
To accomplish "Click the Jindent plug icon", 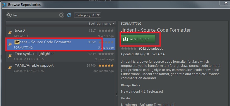I will click(x=10, y=44).
